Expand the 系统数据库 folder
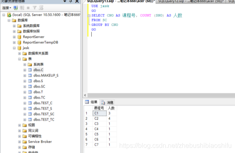The height and width of the screenshot is (153, 235). (x=14, y=26)
